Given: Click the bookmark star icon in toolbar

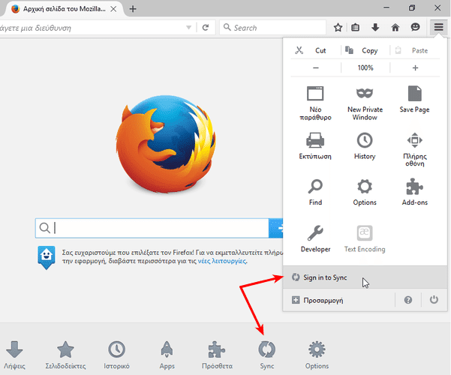Looking at the screenshot, I should click(x=338, y=28).
